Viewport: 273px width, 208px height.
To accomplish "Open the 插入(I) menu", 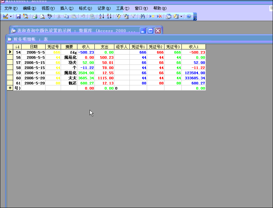I will tap(67, 8).
